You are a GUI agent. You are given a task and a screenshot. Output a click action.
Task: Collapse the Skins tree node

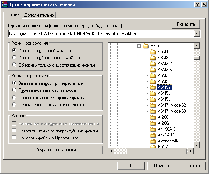[139, 46]
